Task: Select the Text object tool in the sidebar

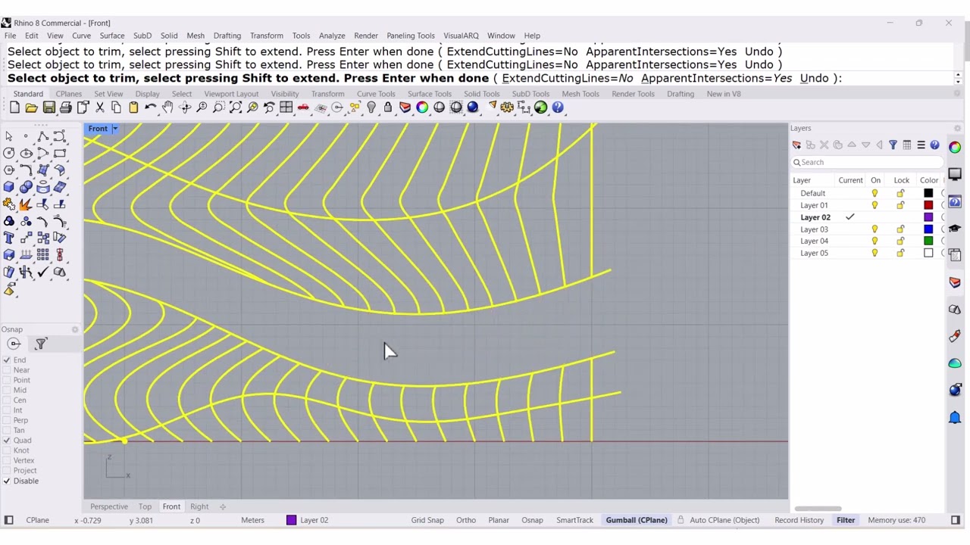Action: [x=9, y=238]
